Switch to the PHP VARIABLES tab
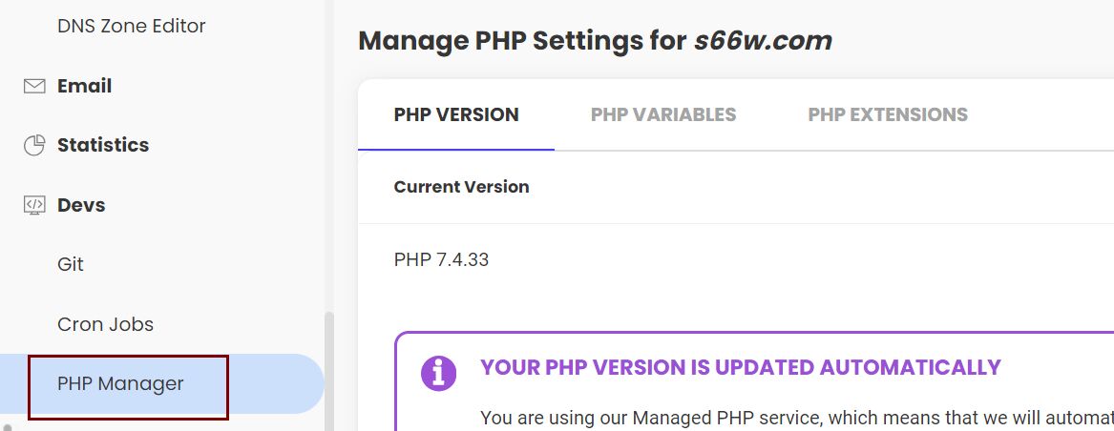 tap(663, 115)
